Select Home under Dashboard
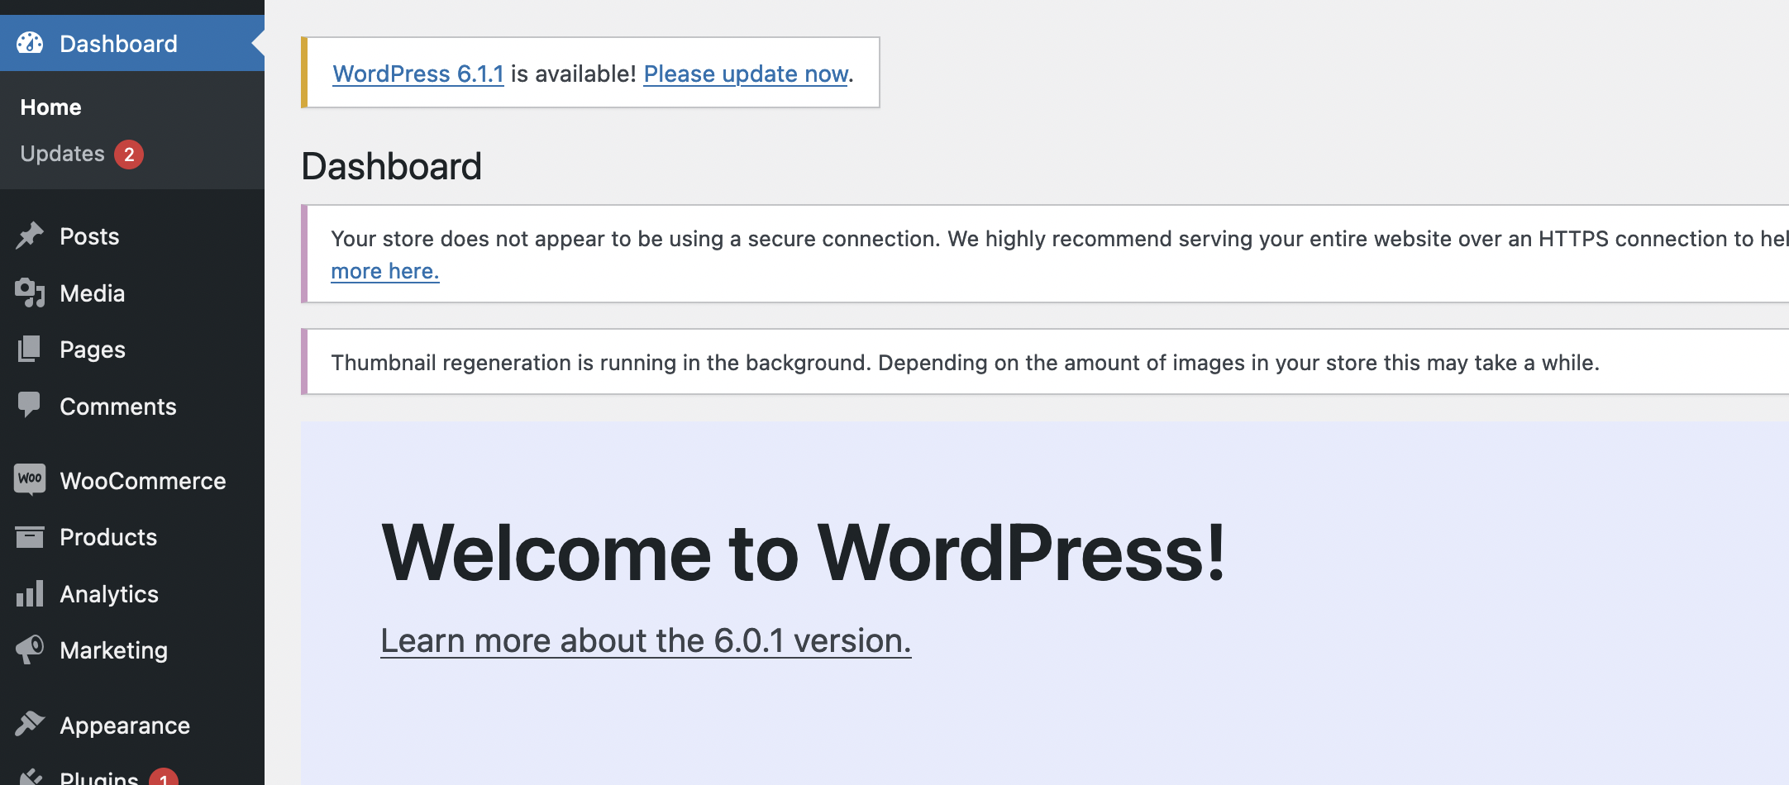Viewport: 1789px width, 785px height. click(x=50, y=106)
